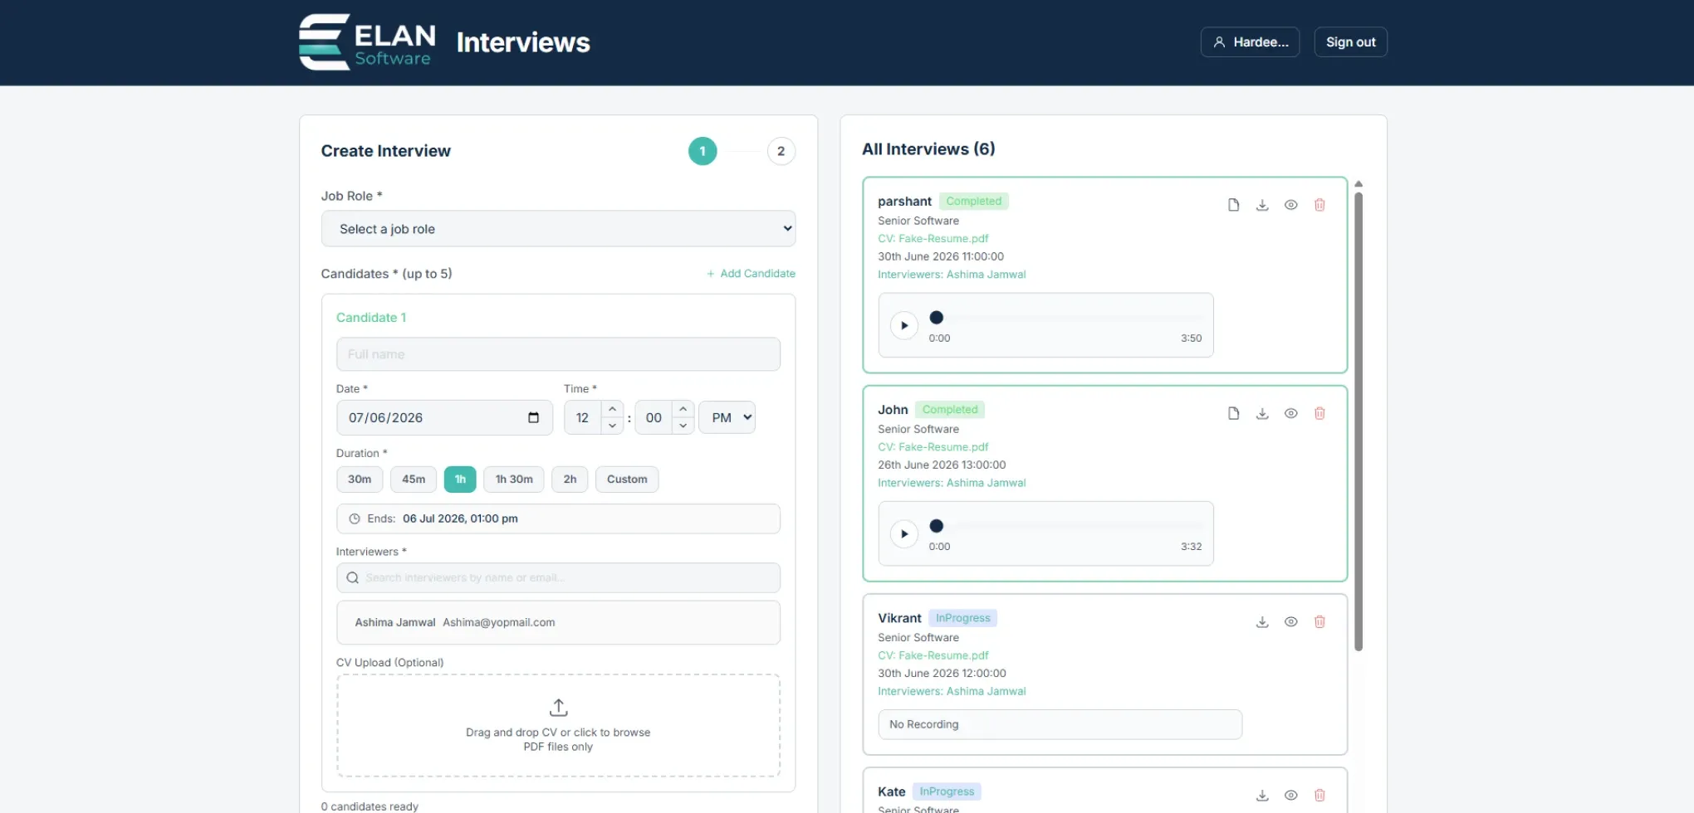The image size is (1694, 813).
Task: Increase the minutes with the up arrow
Action: point(683,409)
